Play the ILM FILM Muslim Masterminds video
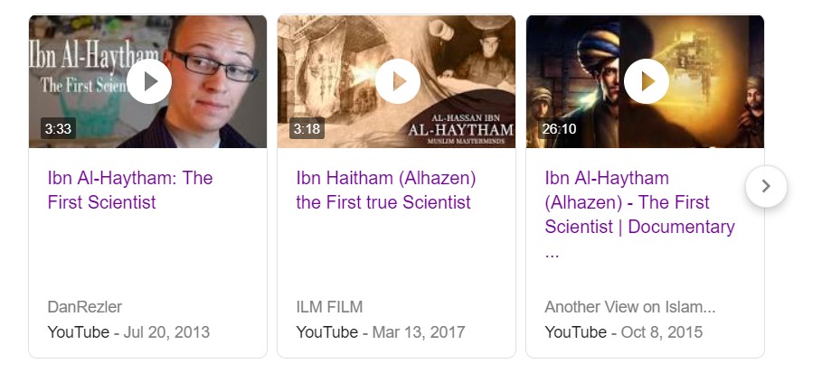 pyautogui.click(x=398, y=81)
